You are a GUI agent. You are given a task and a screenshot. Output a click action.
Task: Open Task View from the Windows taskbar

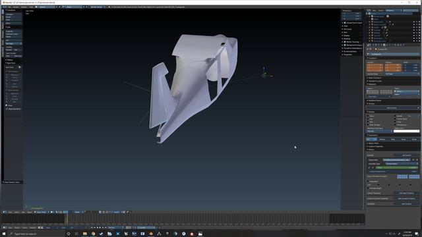pos(76,234)
